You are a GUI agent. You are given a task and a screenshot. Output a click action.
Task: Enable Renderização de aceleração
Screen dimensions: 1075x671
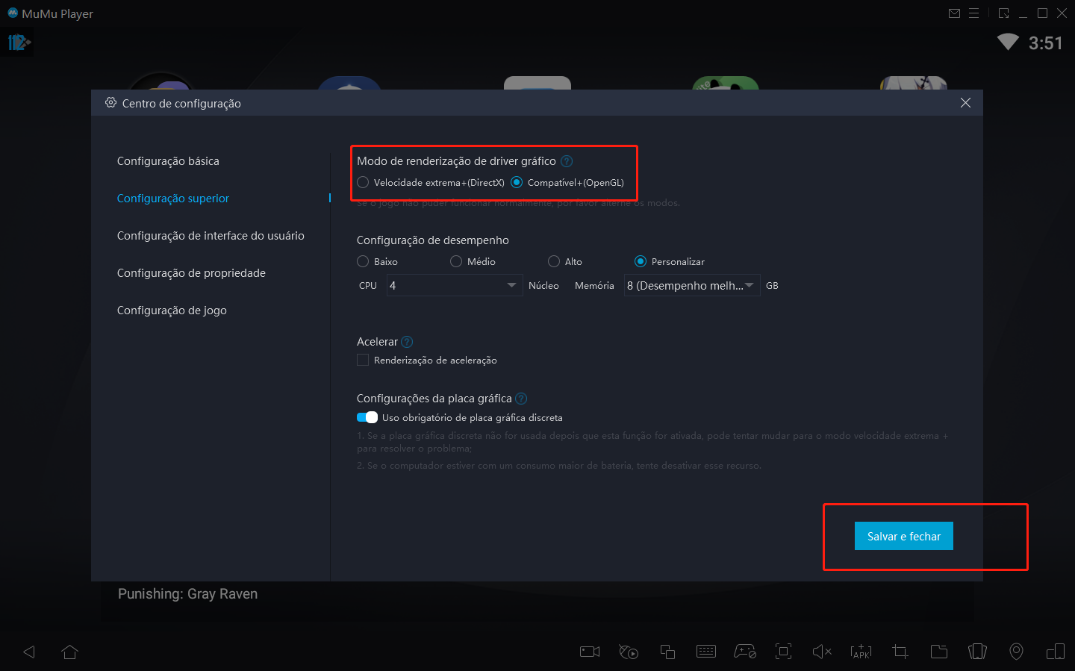(362, 360)
